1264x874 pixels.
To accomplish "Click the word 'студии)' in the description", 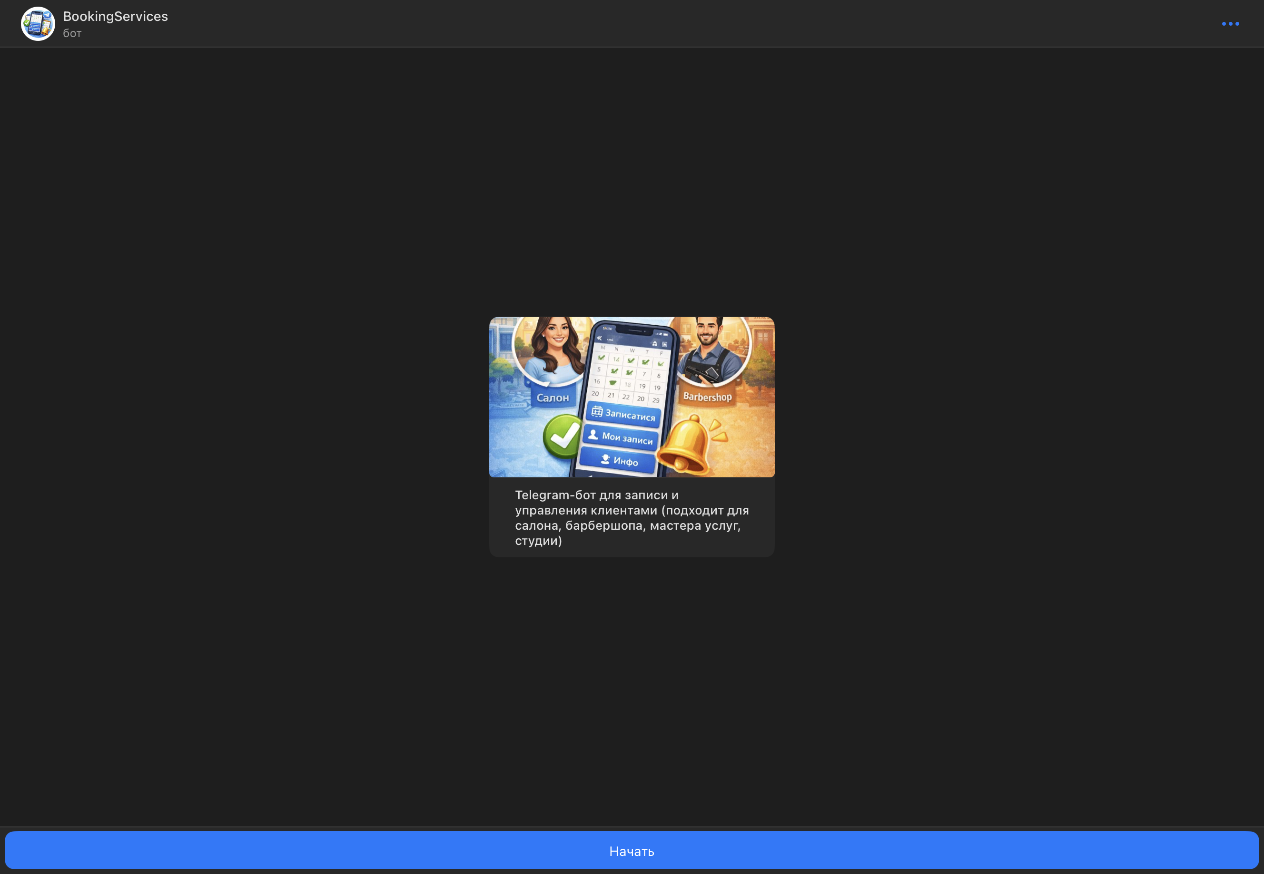I will [538, 541].
